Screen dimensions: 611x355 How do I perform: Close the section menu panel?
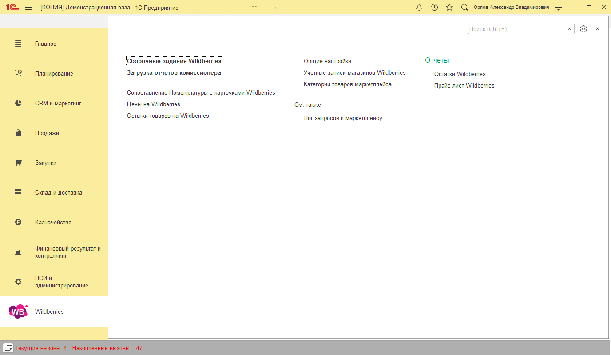click(x=597, y=29)
